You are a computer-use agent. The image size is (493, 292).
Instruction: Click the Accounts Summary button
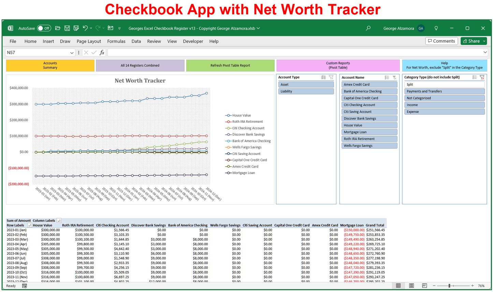point(50,65)
